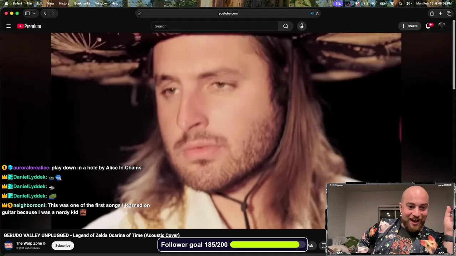Image resolution: width=456 pixels, height=256 pixels.
Task: Click the youtube.com address bar
Action: pos(228,13)
